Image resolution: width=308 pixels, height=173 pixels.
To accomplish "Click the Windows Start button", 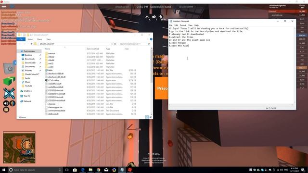I will [3, 170].
